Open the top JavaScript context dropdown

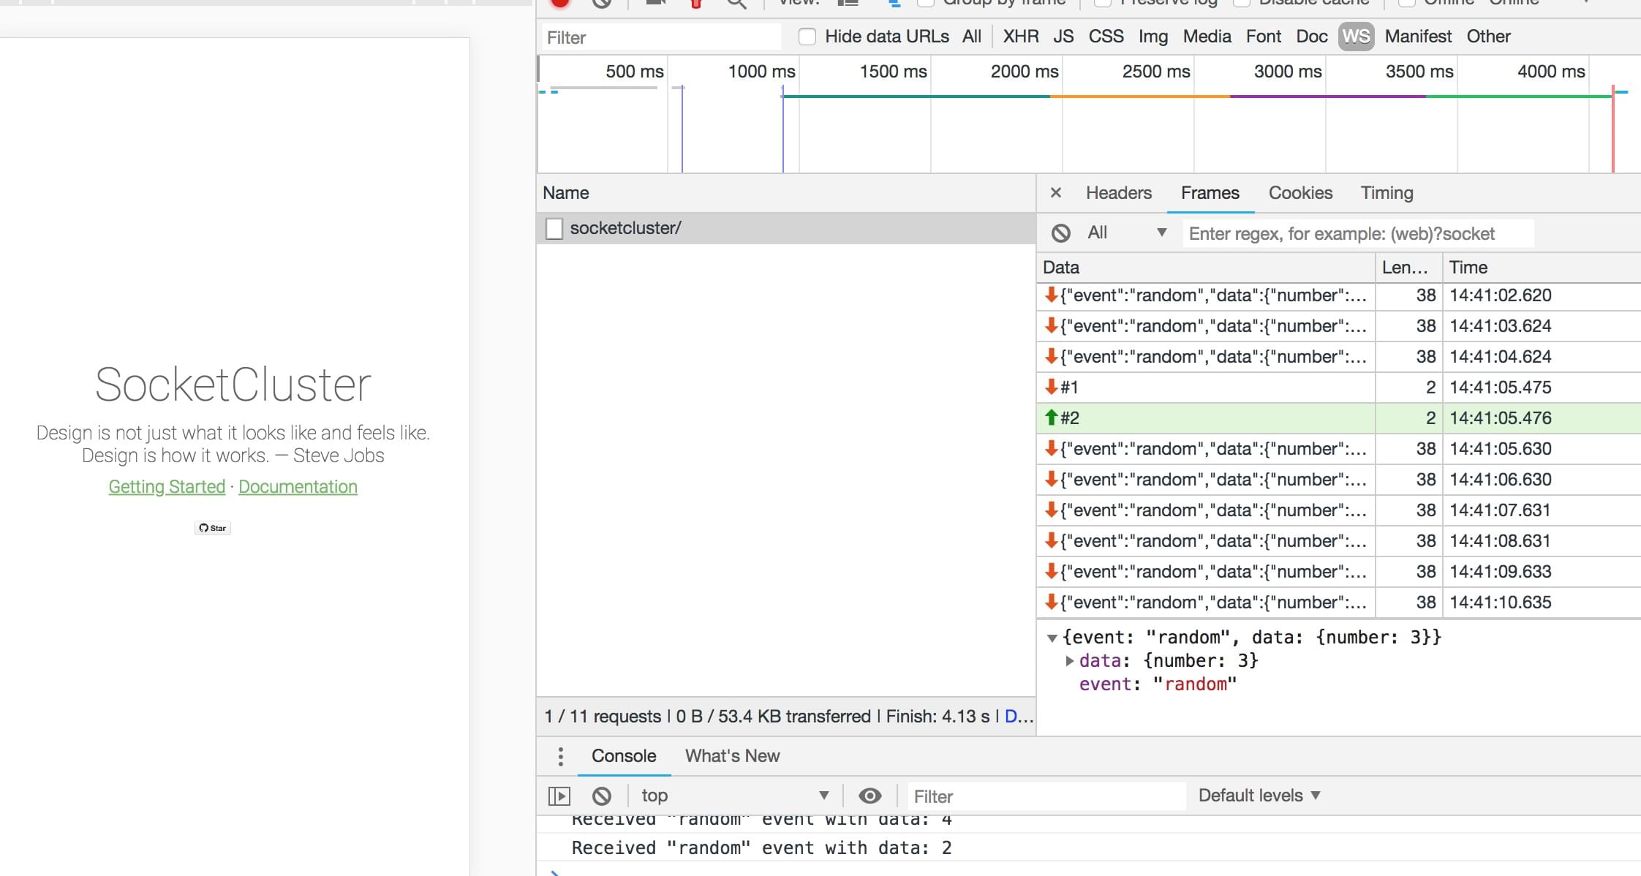[735, 796]
